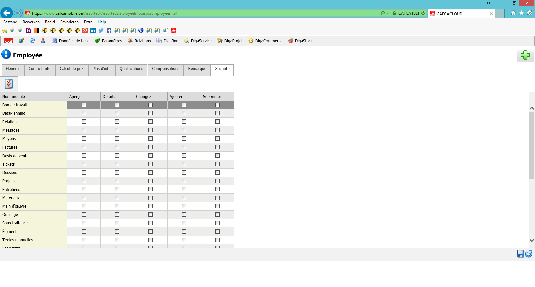Open the Twitter favorite shortcut
This screenshot has width=535, height=287.
(x=101, y=30)
